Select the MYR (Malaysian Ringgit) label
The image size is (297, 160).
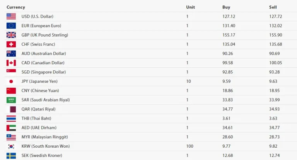coord(45,137)
